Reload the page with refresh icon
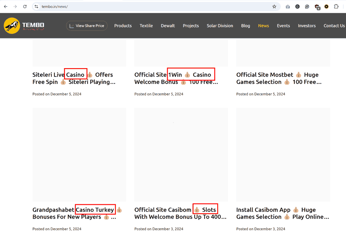The width and height of the screenshot is (346, 239). (25, 7)
